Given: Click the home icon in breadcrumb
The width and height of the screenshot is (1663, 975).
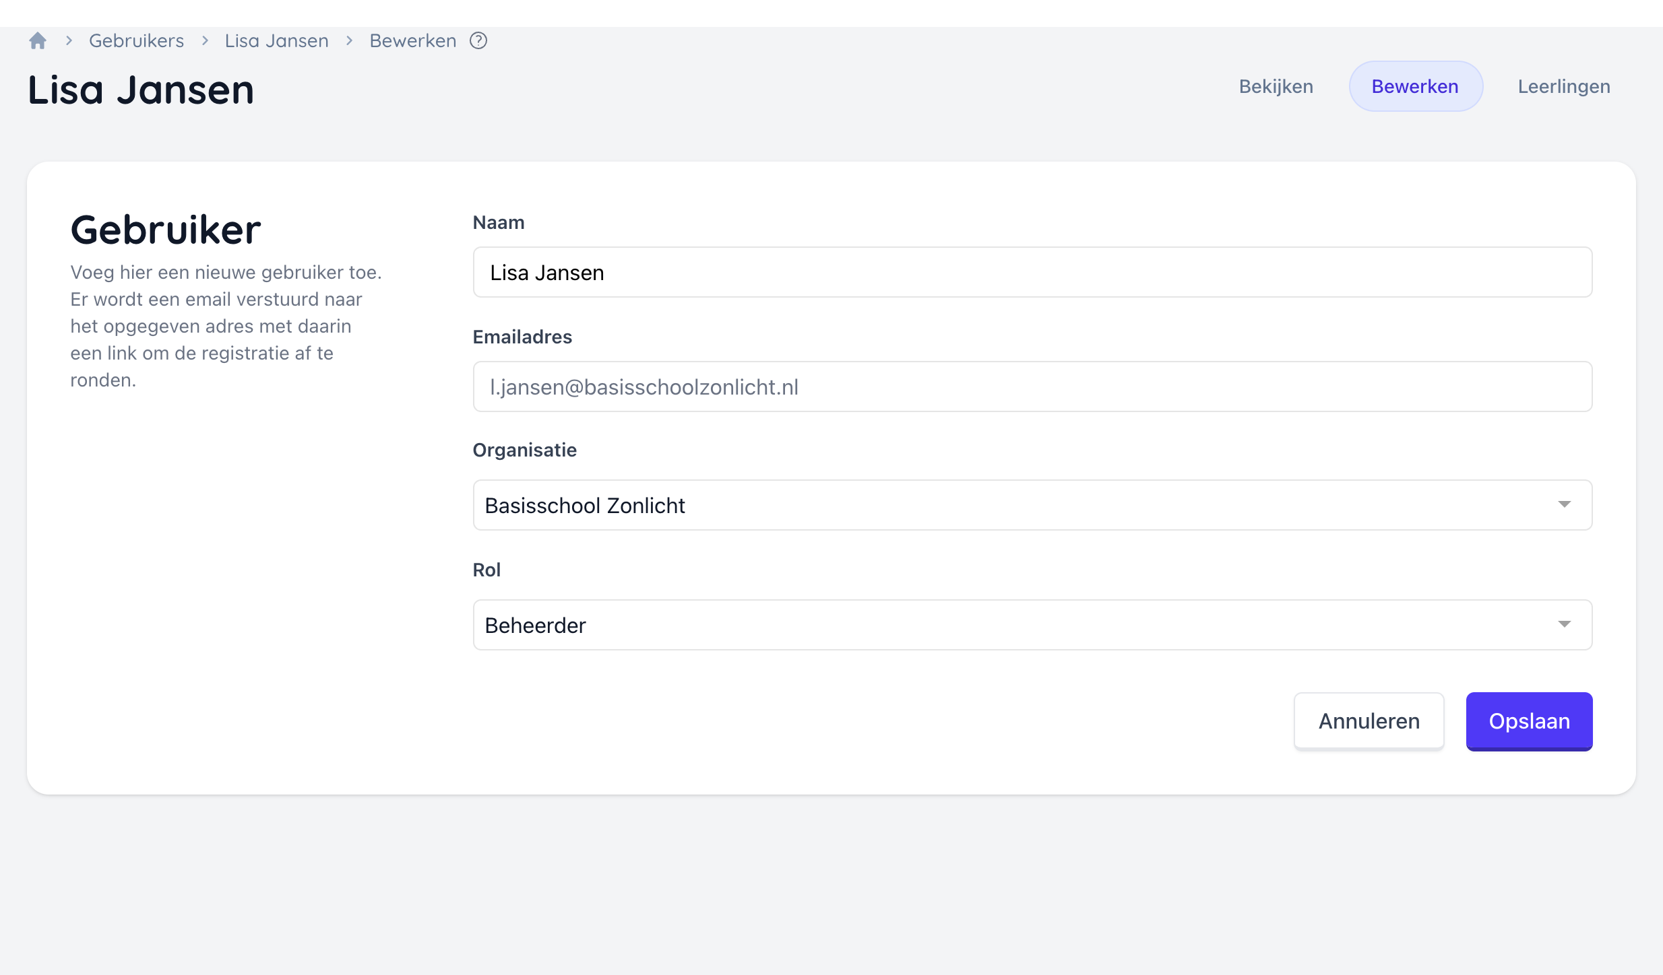Looking at the screenshot, I should coord(38,41).
